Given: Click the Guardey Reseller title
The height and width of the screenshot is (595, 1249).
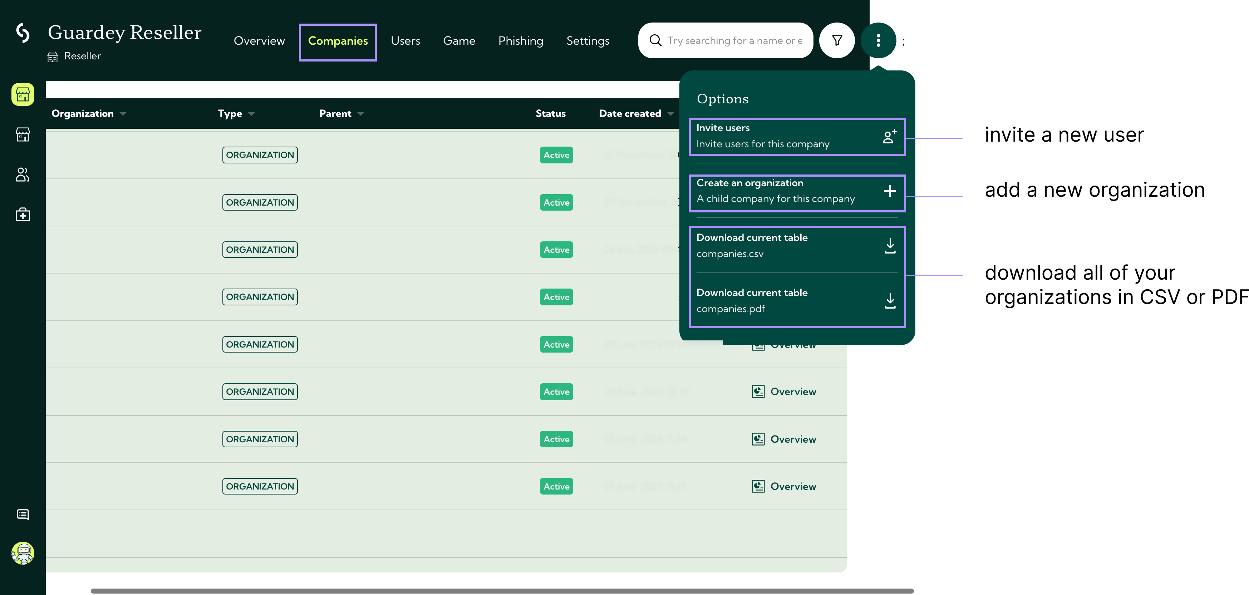Looking at the screenshot, I should click(x=124, y=33).
